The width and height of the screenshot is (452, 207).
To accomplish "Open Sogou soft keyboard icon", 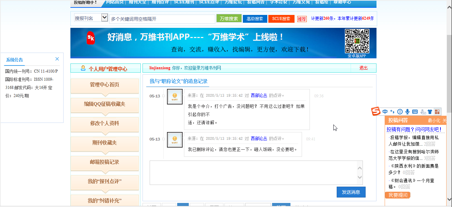I will point(415,111).
